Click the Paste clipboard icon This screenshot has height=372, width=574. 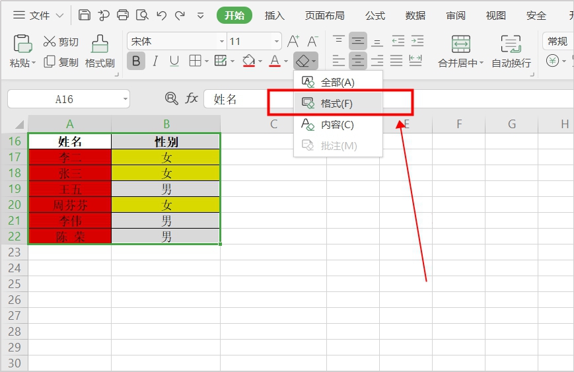(22, 43)
